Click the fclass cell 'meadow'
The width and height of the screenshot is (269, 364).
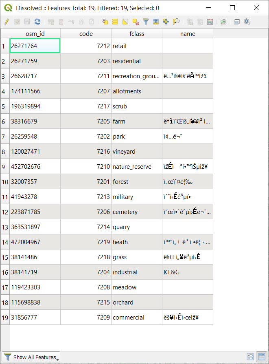137,287
